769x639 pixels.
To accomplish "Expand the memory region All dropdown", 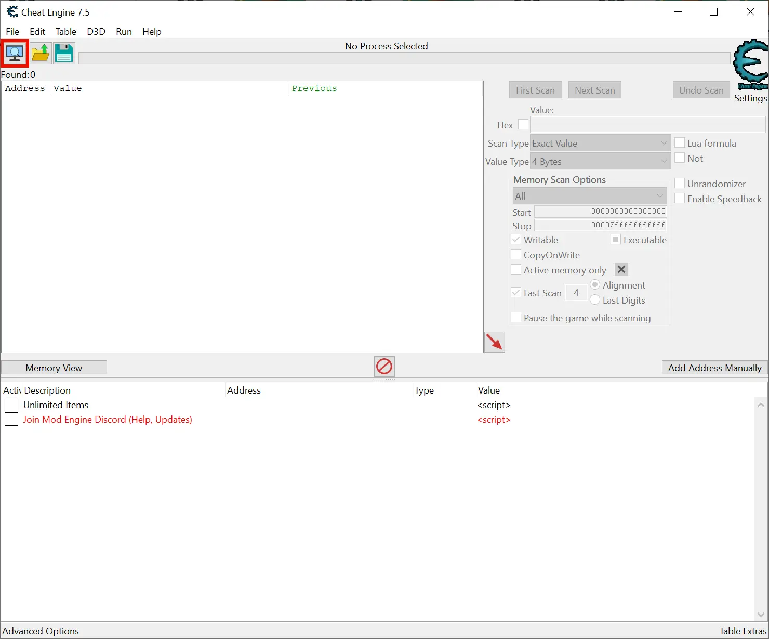I will [590, 196].
